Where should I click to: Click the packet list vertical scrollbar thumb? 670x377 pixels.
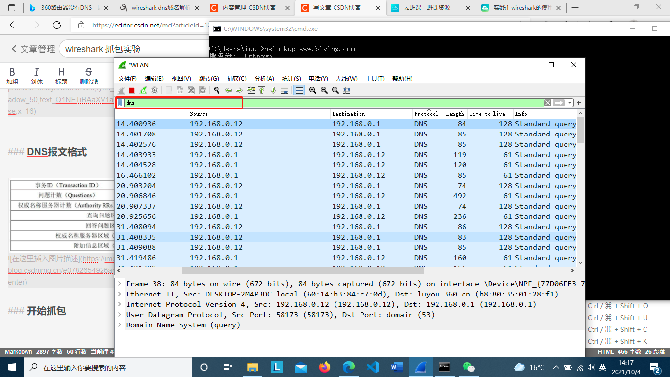point(581,130)
